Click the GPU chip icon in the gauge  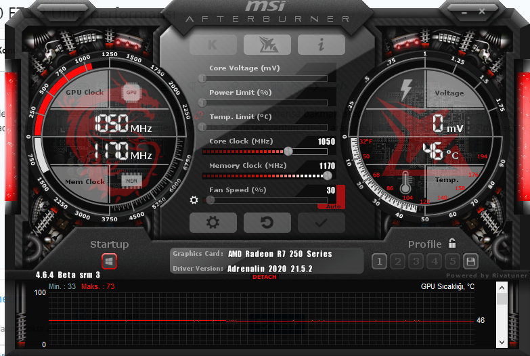click(x=131, y=92)
